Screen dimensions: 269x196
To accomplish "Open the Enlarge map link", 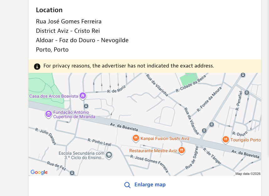I will pyautogui.click(x=150, y=184).
